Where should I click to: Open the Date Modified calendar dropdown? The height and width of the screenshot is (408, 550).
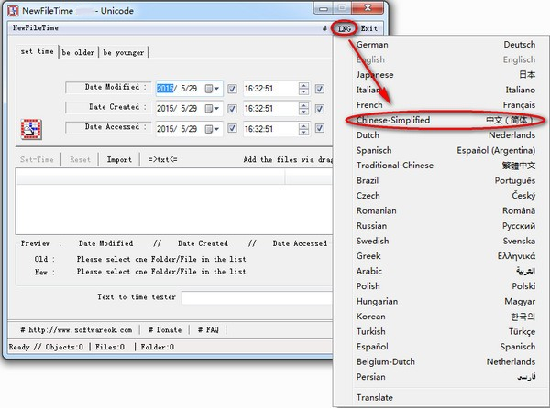(x=214, y=89)
